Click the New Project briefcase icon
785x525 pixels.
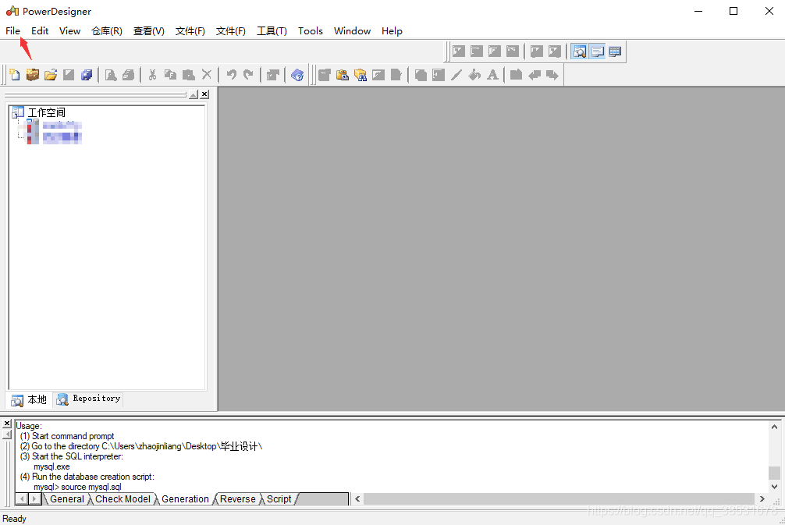33,75
